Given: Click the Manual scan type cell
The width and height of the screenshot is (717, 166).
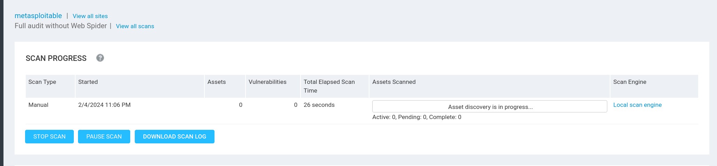Looking at the screenshot, I should pyautogui.click(x=38, y=105).
